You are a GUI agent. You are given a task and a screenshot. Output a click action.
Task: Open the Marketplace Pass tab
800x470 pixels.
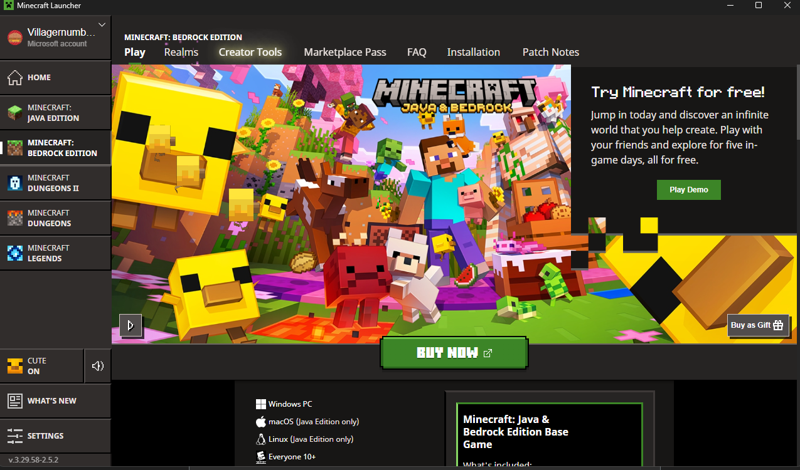pyautogui.click(x=345, y=52)
